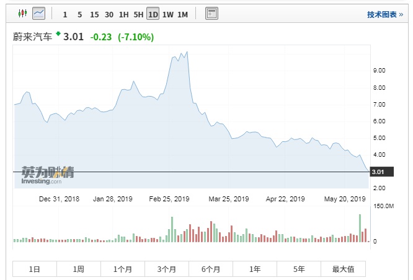Select the 15 minute interval
Screen dimensions: 413x280
[94, 14]
